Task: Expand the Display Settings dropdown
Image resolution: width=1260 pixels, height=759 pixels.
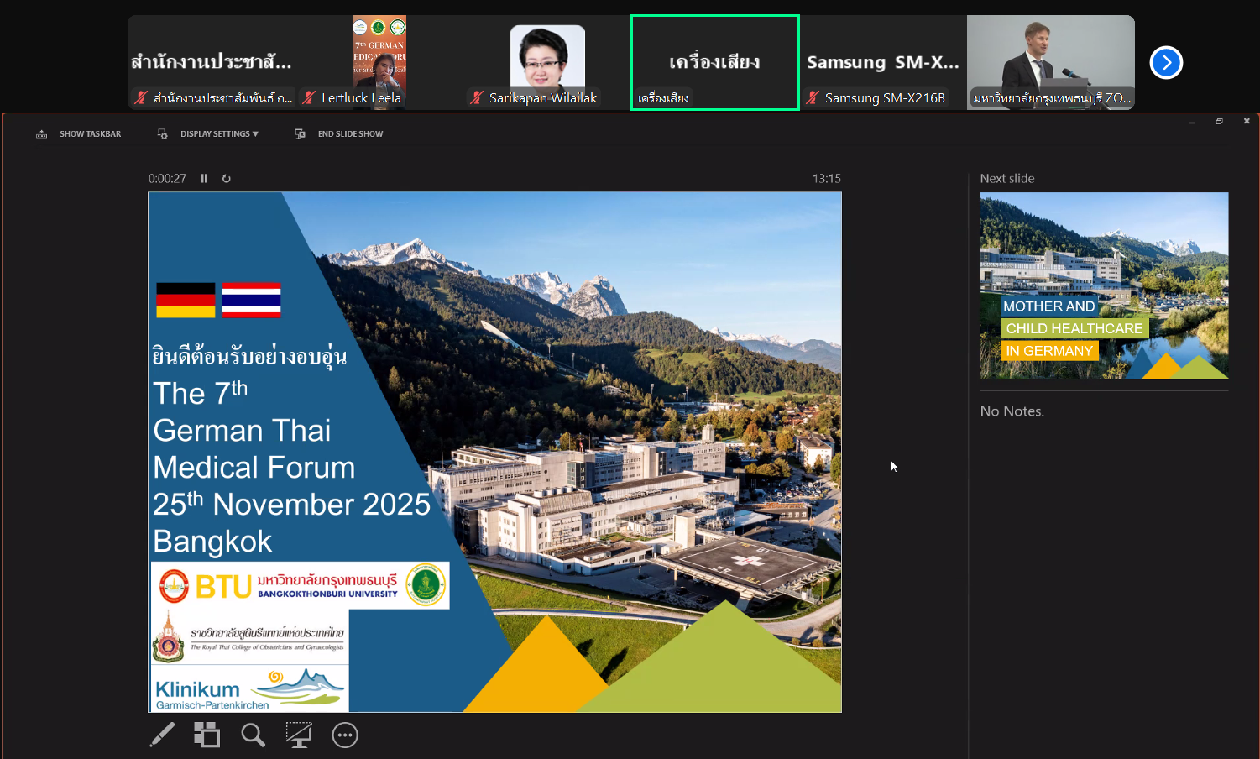Action: (208, 134)
